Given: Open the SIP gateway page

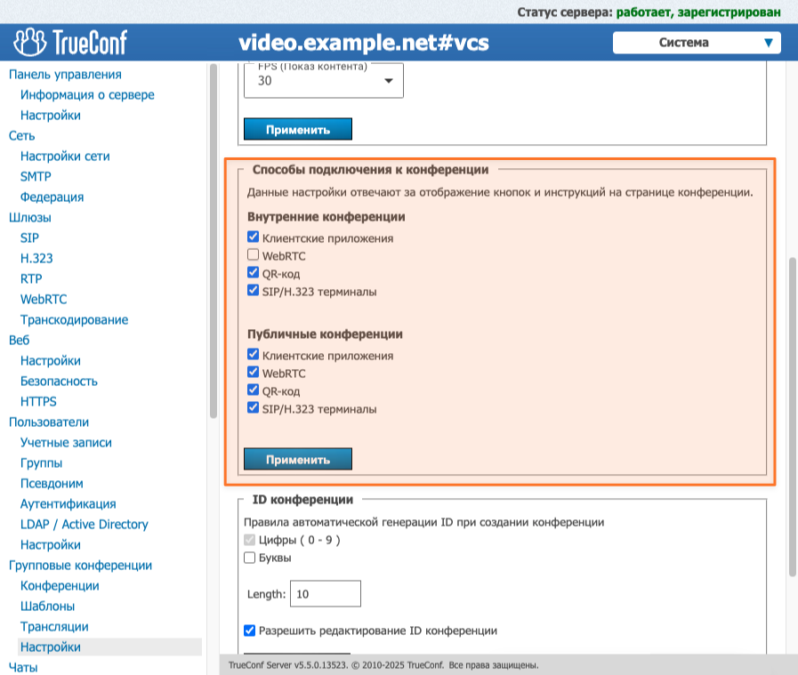Looking at the screenshot, I should 29,237.
